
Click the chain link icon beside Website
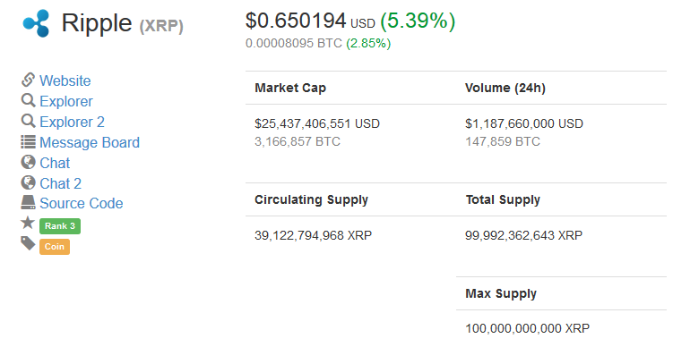coord(28,80)
